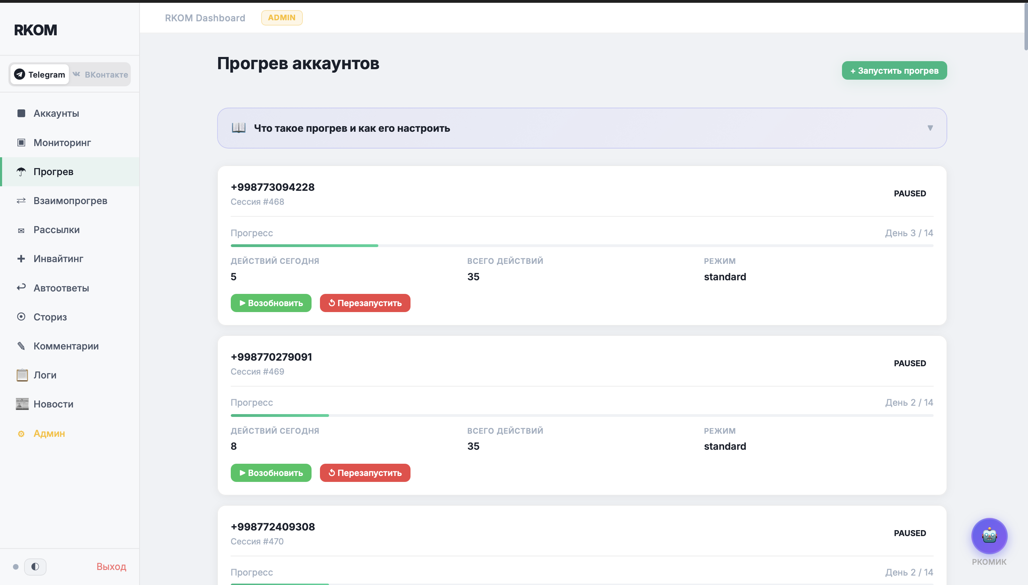Click the Telegram paper-plane logo icon
Viewport: 1028px width, 585px height.
point(20,74)
